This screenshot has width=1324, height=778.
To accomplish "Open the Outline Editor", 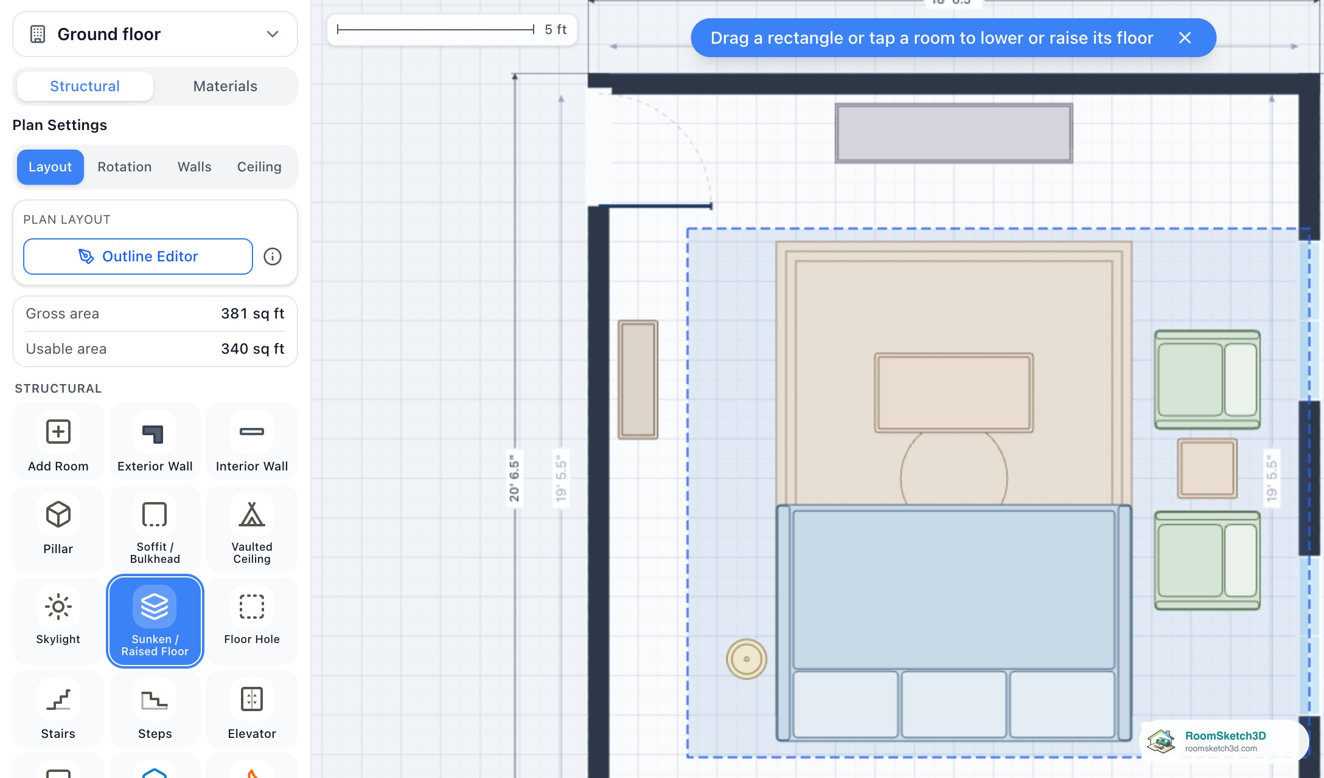I will coord(138,256).
